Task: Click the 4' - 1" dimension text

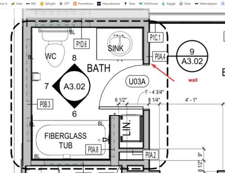Action: click(191, 100)
